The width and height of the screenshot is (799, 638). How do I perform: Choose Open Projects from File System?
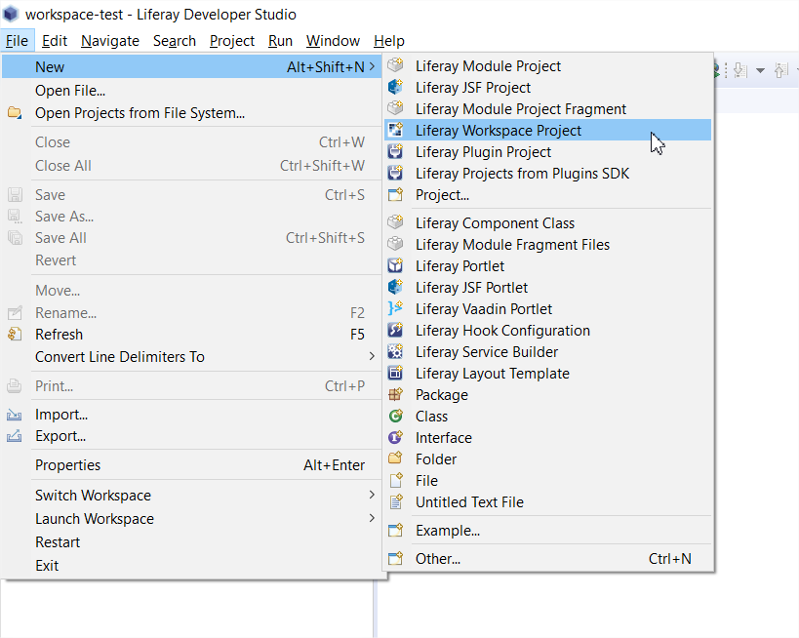(140, 113)
